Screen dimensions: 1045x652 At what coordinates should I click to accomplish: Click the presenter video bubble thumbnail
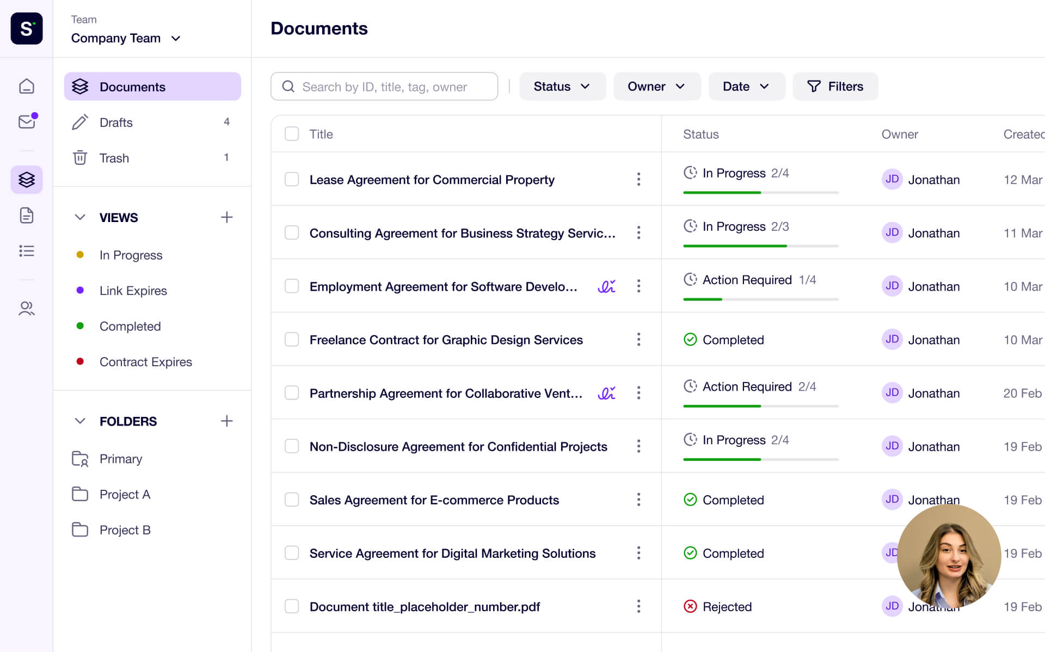coord(949,556)
